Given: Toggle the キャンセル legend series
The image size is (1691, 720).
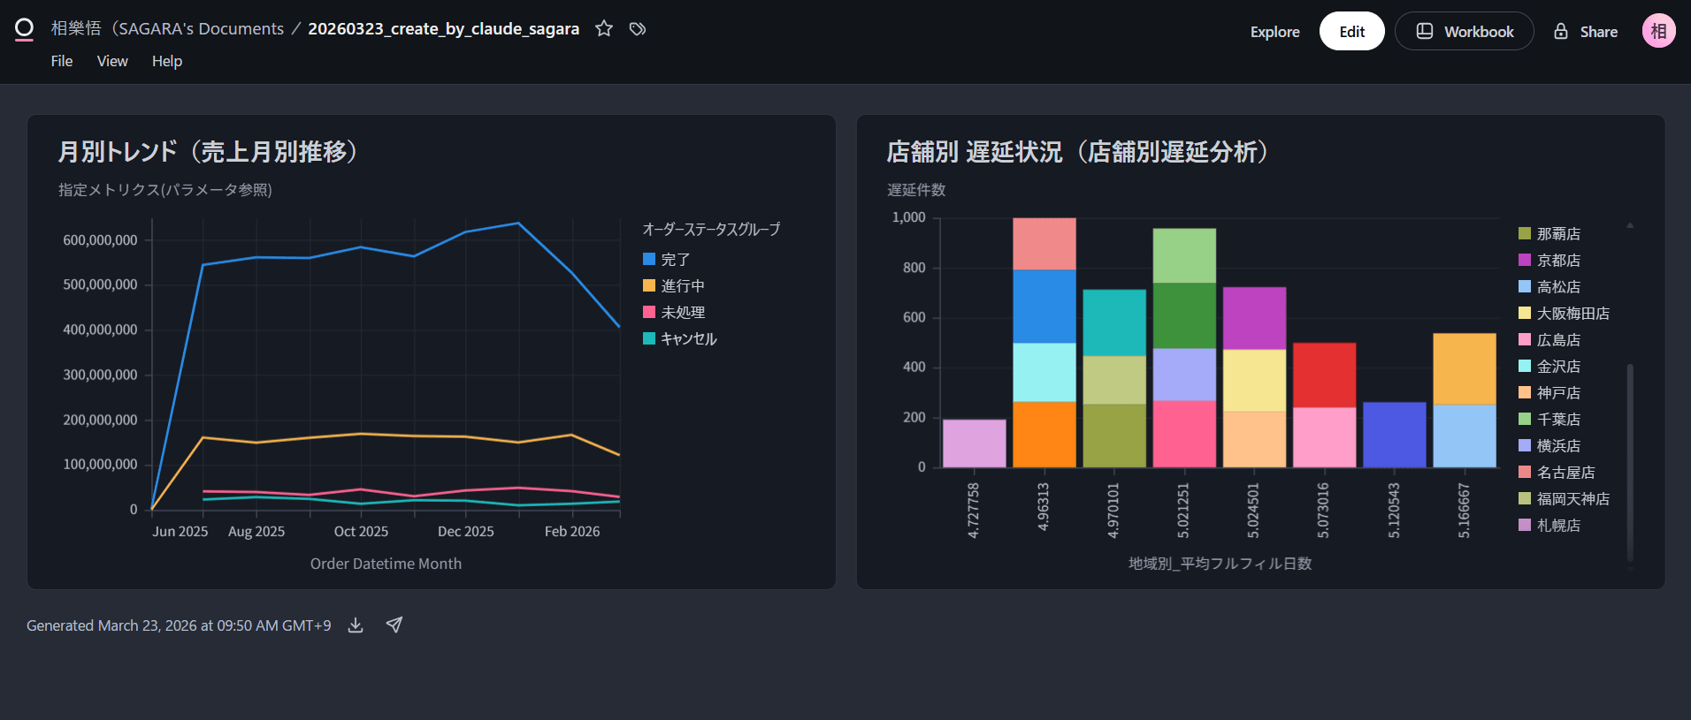Looking at the screenshot, I should 688,339.
